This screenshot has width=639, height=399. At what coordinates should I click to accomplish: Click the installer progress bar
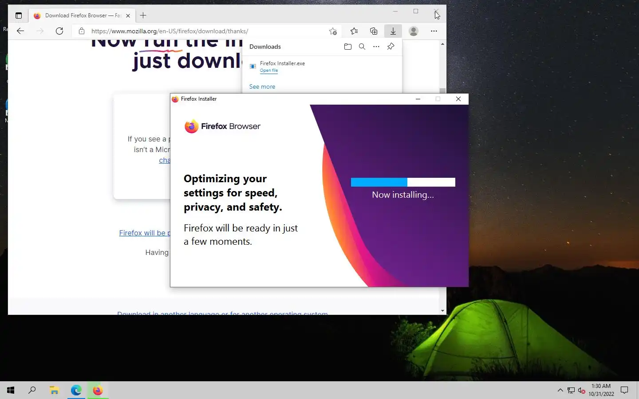(403, 182)
